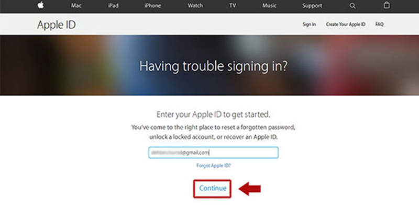
Task: Select Music in the top bar
Action: pyautogui.click(x=269, y=5)
